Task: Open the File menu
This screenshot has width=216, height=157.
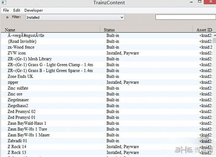Action: [6, 10]
